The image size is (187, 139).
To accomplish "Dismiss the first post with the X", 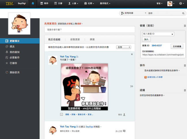I will [132, 54].
